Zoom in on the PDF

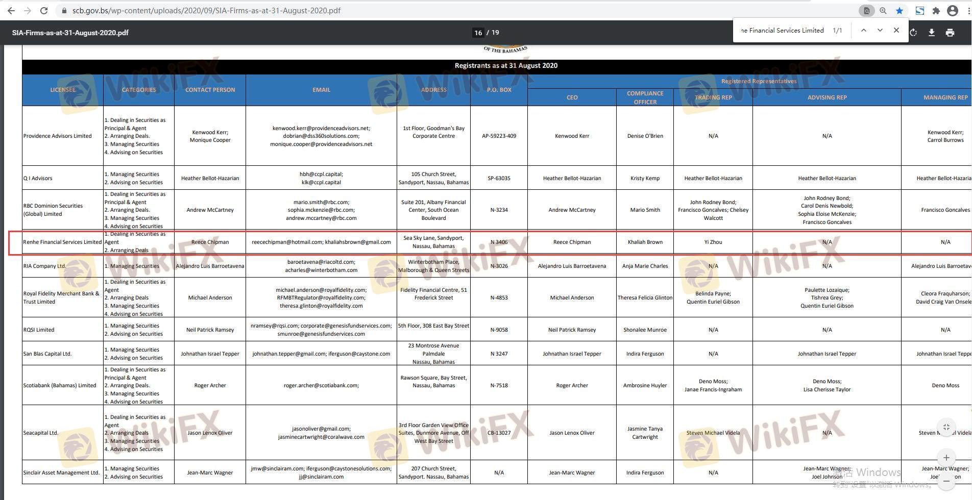coord(946,458)
